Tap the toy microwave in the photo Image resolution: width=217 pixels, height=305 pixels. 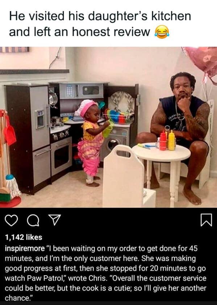click(82, 91)
